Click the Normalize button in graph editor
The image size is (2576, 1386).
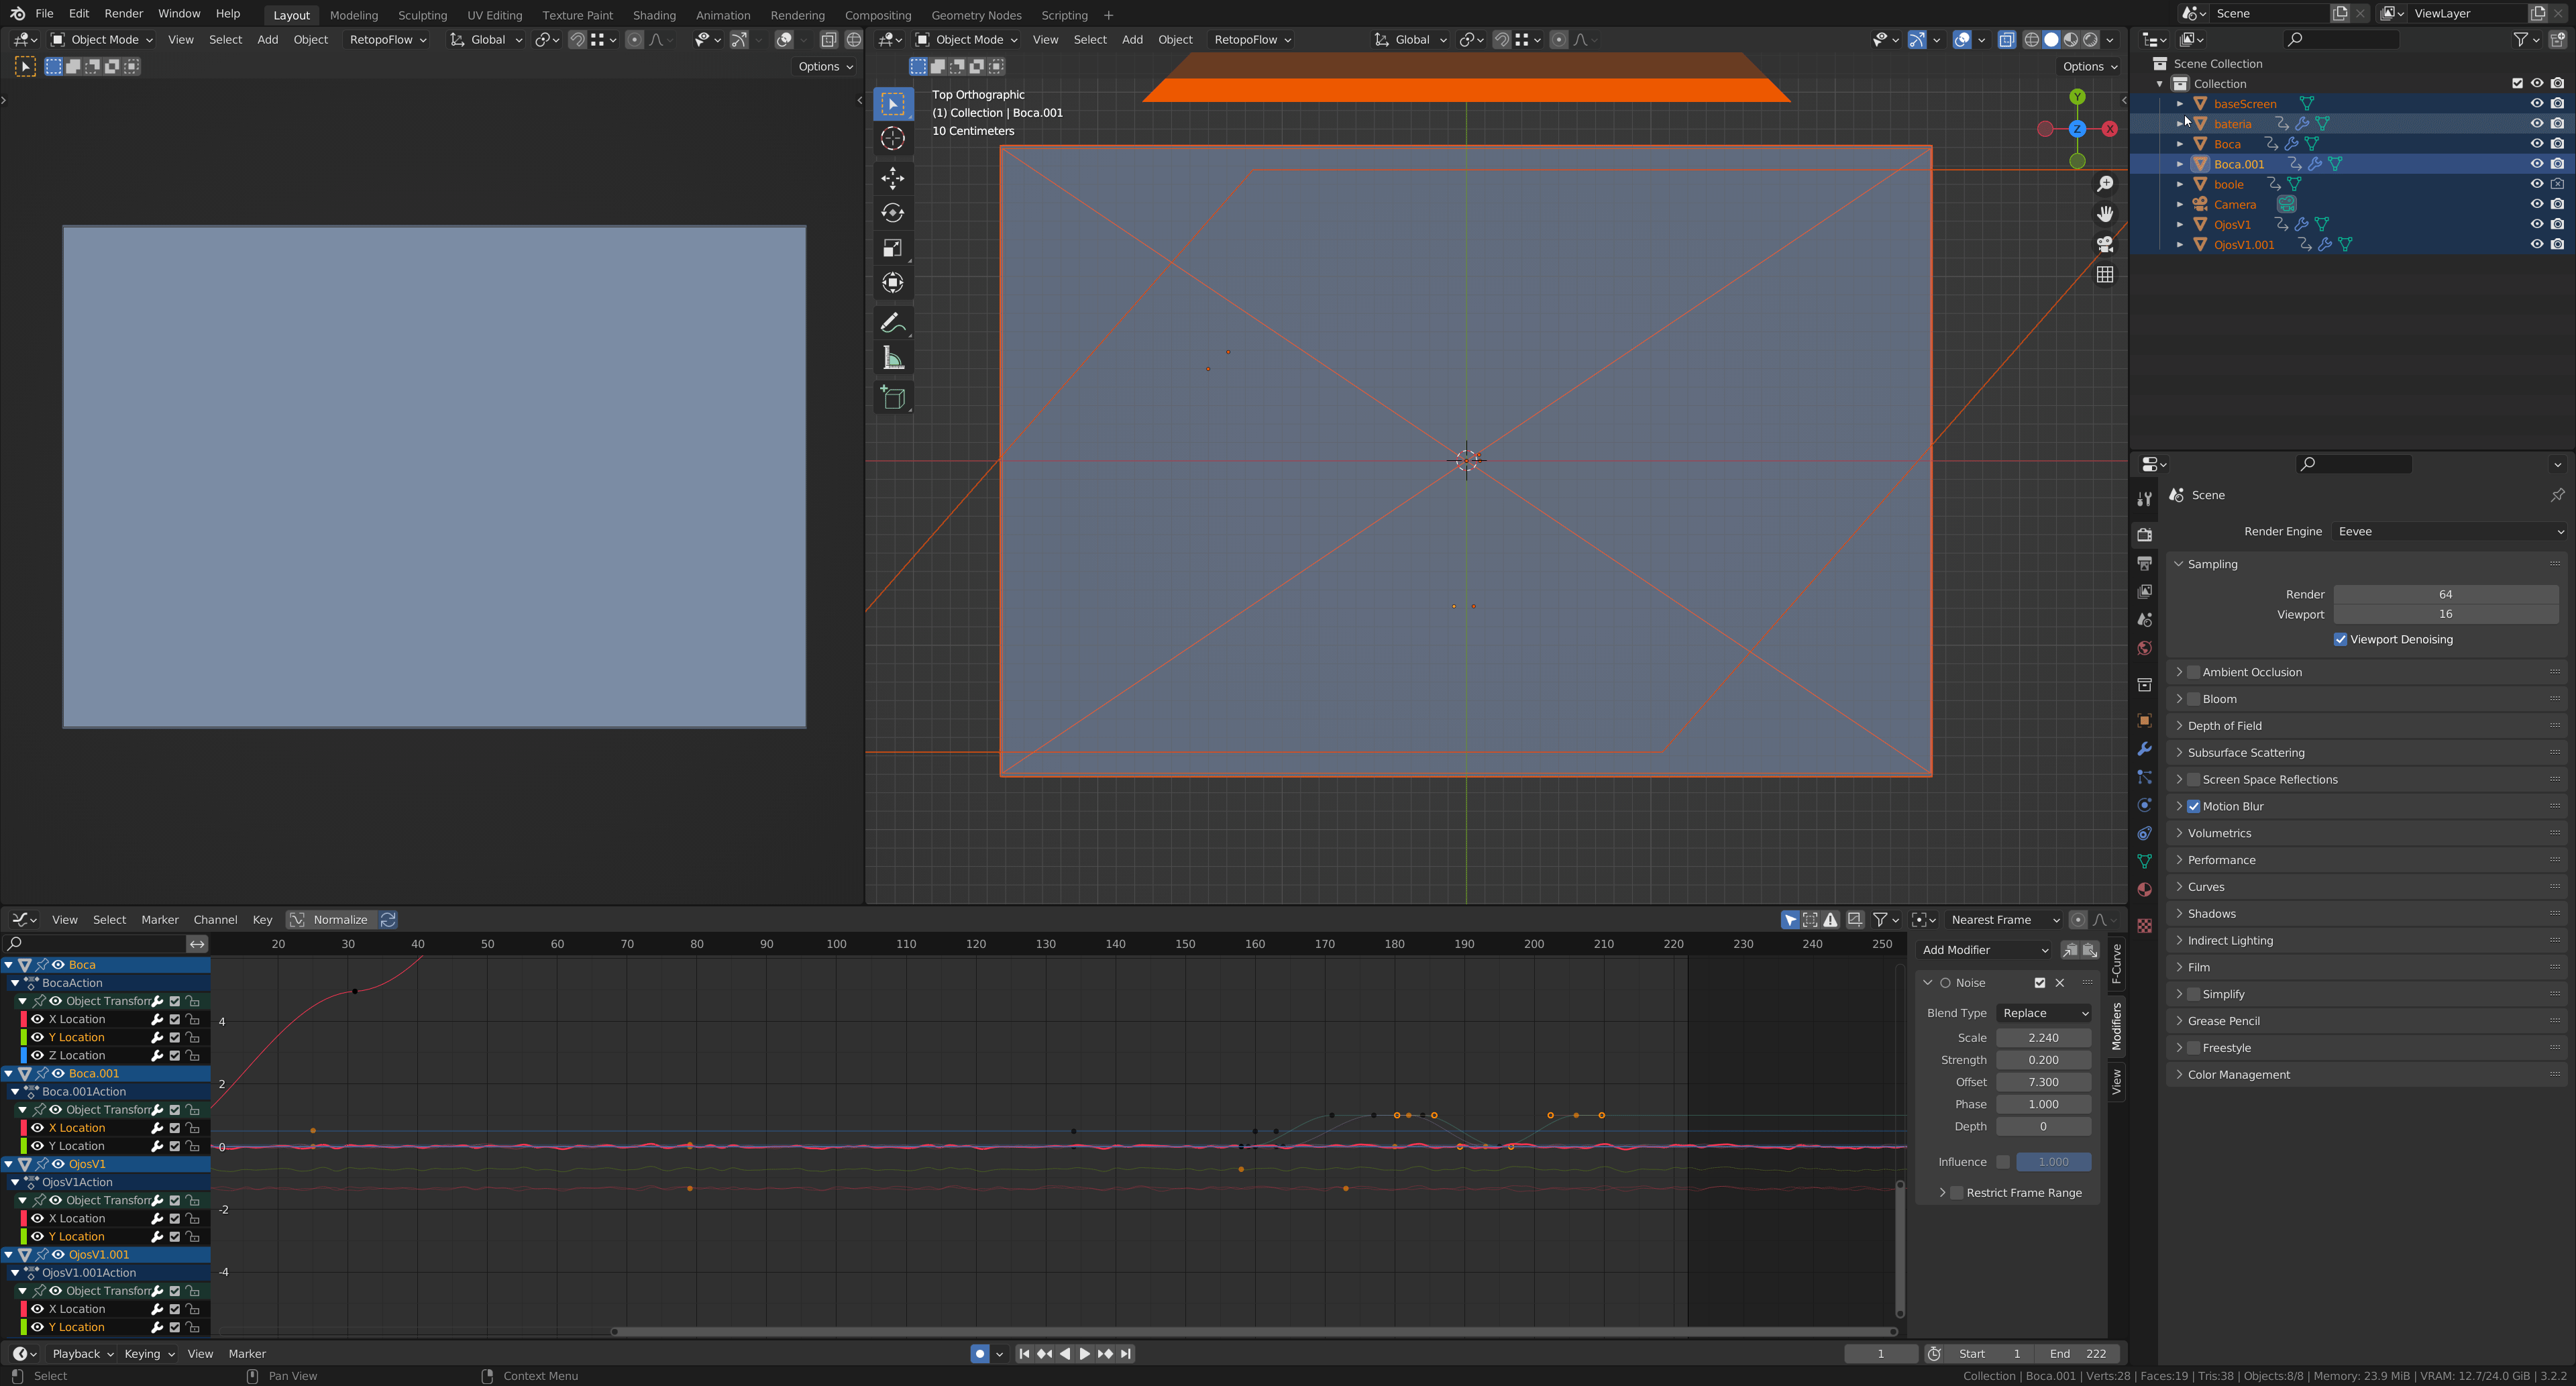pyautogui.click(x=340, y=919)
